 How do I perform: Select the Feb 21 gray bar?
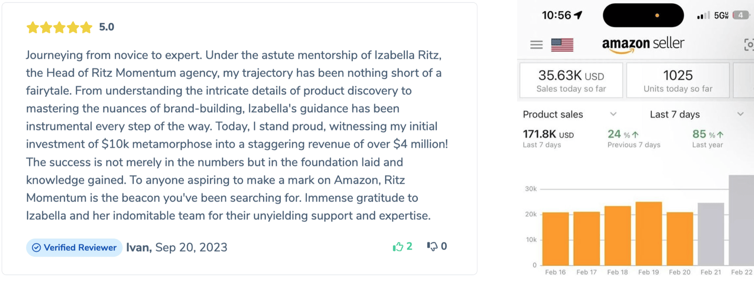coord(711,234)
